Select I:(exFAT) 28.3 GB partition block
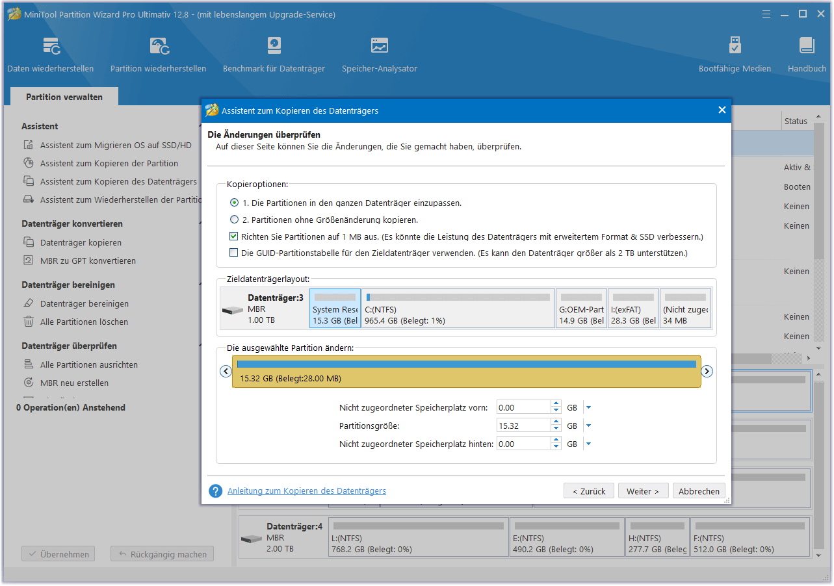 pyautogui.click(x=634, y=309)
